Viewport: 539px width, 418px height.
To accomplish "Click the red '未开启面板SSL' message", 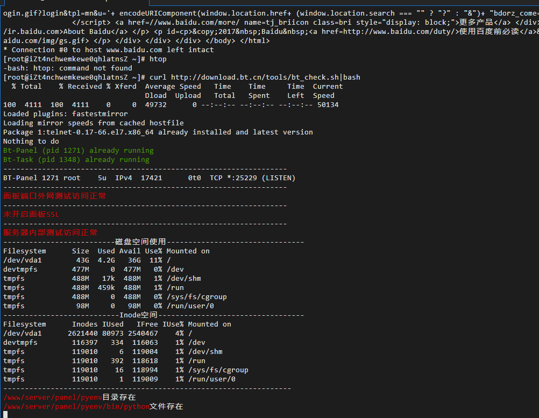I will (31, 214).
